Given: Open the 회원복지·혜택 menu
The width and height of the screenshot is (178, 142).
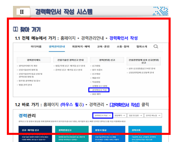Looking at the screenshot, I should click(x=81, y=47).
